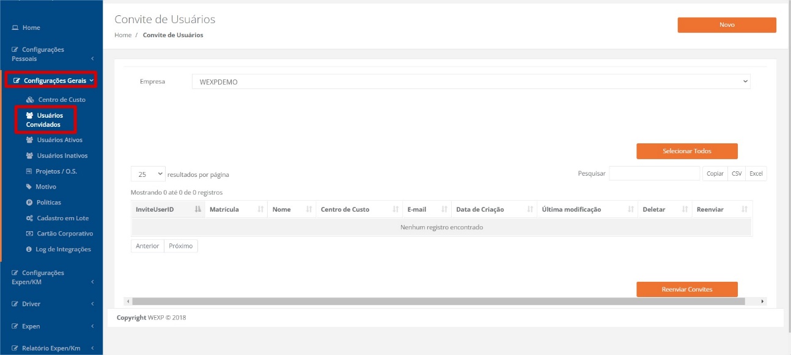Click the Home breadcrumb link

pos(123,35)
